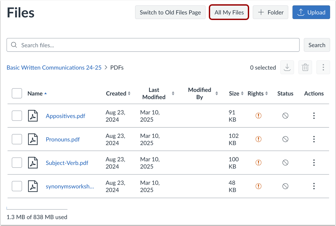Click unpublished status icon for Pronouns.pdf
336x226 pixels.
(x=285, y=139)
